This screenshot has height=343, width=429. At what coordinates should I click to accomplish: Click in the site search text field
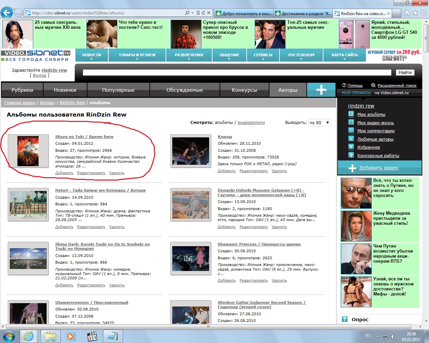237,72
